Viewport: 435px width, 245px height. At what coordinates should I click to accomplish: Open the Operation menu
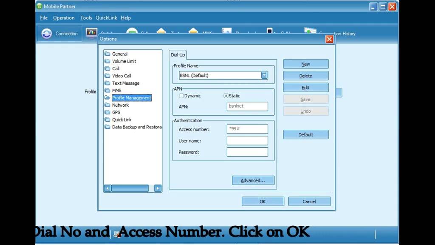tap(64, 18)
